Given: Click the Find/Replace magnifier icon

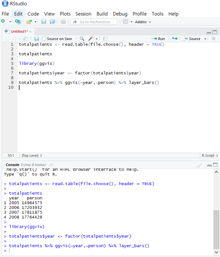Looking at the screenshot, I should point(82,39).
